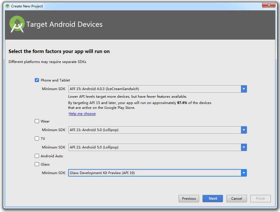The image size is (280, 212).
Task: Click 'Select the form factors' heading text
Action: pos(59,52)
